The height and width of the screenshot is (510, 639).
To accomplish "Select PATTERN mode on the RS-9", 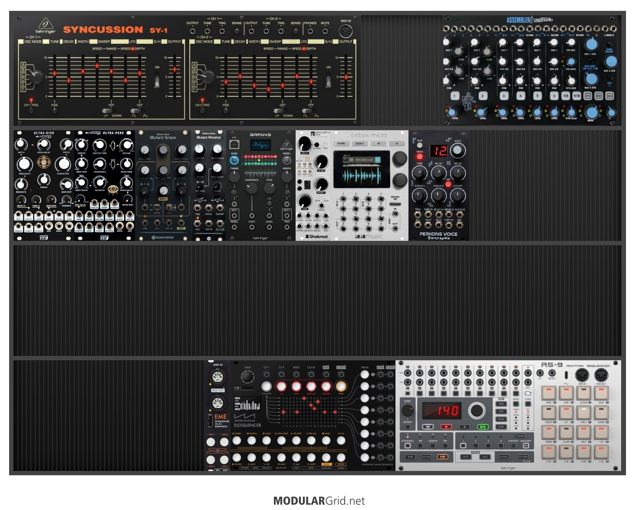I will pos(427,457).
